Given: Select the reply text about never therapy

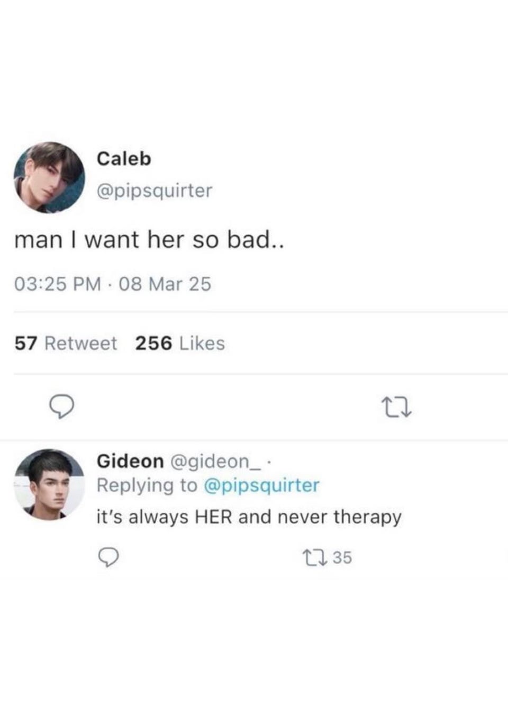Looking at the screenshot, I should pos(249,517).
